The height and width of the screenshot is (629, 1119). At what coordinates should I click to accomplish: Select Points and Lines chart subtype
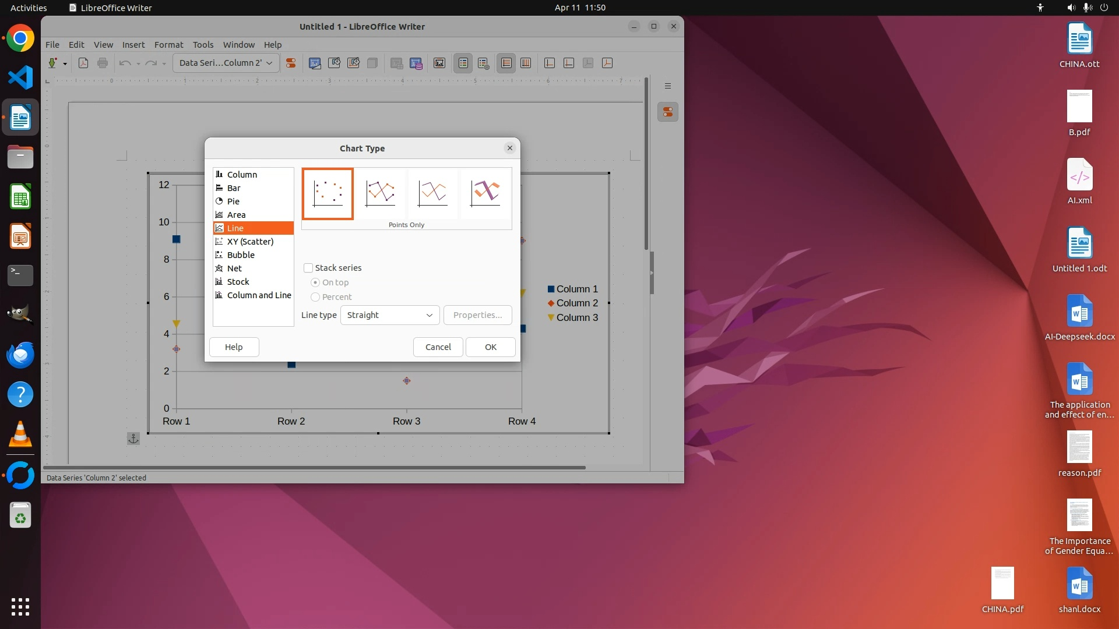click(x=380, y=193)
